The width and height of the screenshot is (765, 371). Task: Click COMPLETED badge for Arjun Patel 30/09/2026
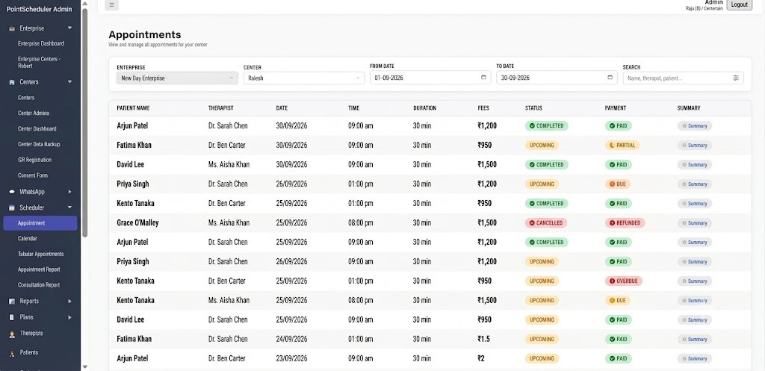pos(546,125)
